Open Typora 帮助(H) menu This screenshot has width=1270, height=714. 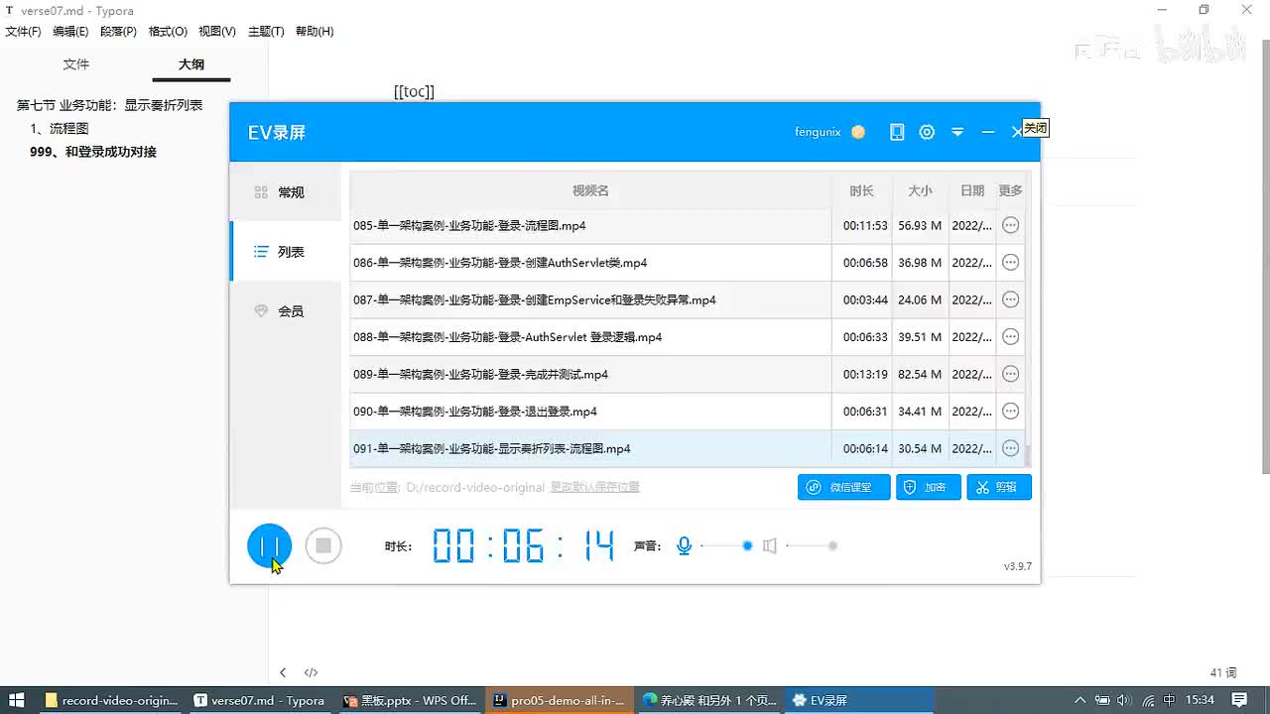pyautogui.click(x=315, y=32)
